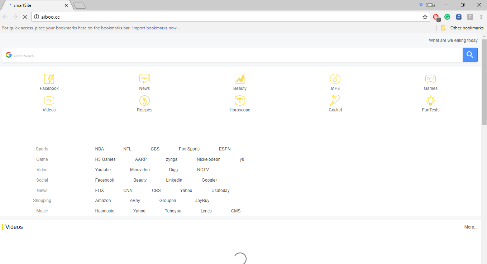The width and height of the screenshot is (487, 264).
Task: Select the Cricket bat icon
Action: [x=335, y=100]
